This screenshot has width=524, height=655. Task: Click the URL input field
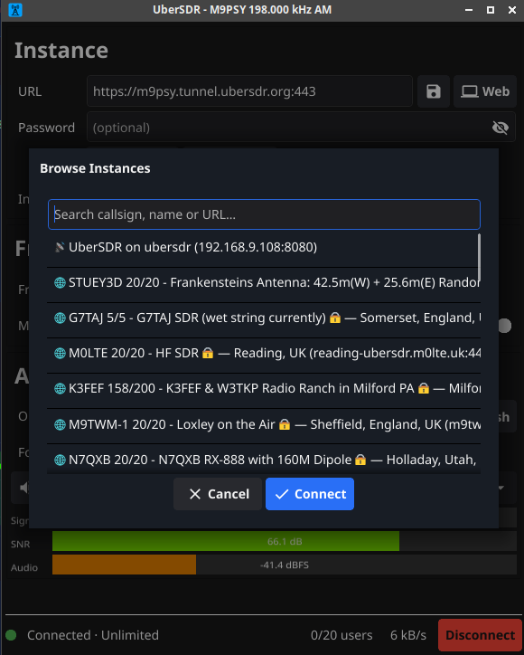(249, 91)
